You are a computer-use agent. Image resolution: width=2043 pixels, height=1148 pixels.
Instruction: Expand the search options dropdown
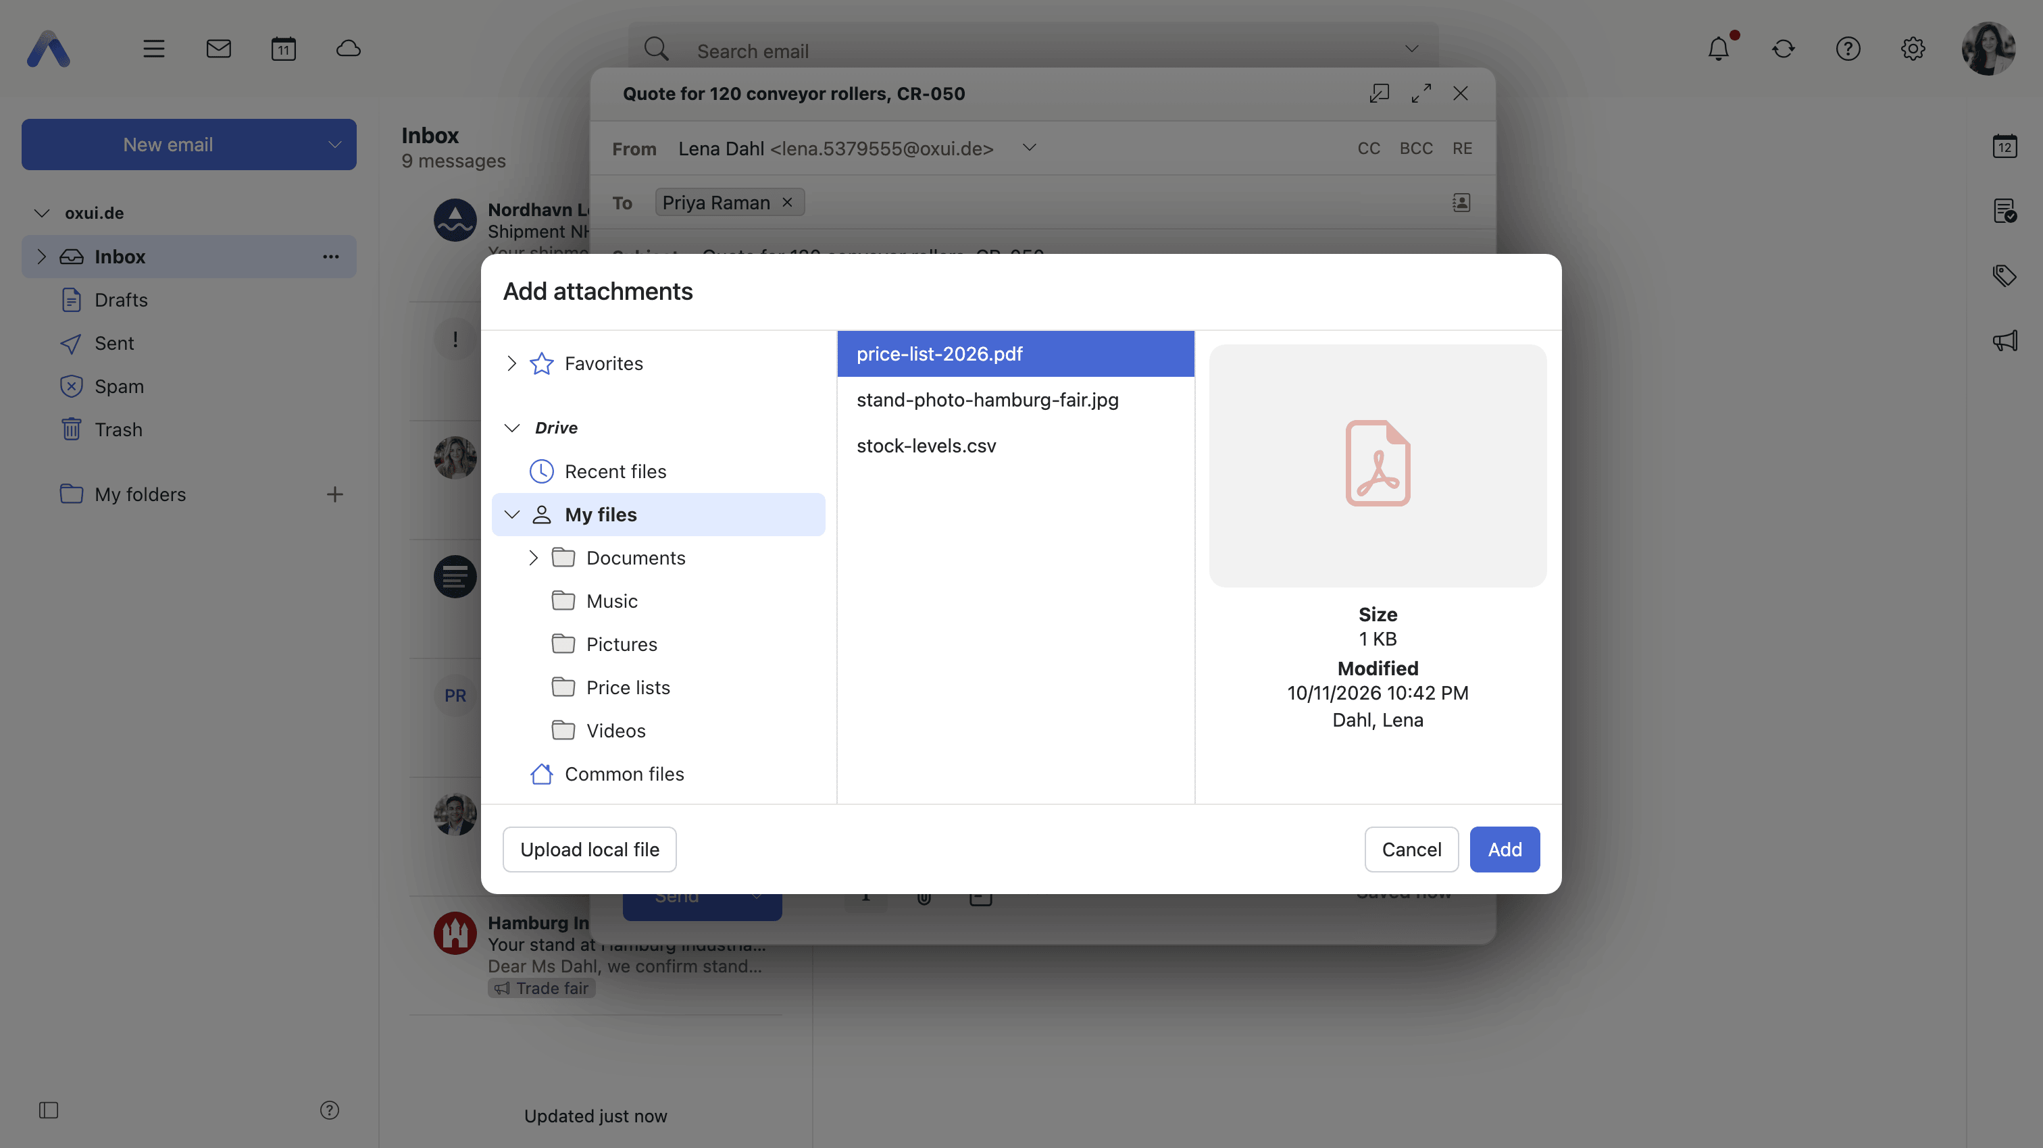[x=1412, y=49]
